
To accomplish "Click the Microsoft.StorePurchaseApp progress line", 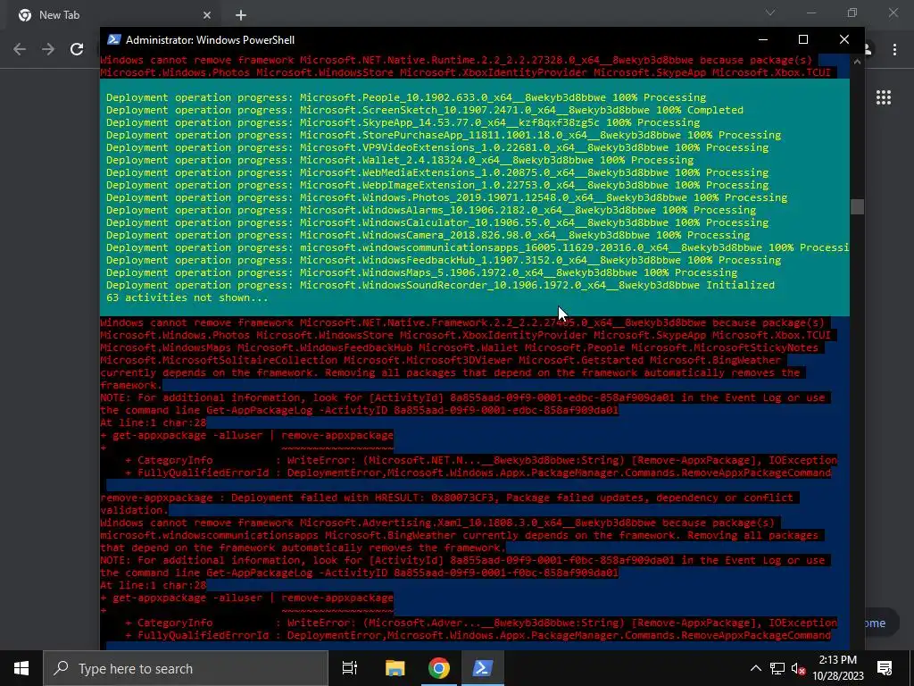I will pos(444,135).
